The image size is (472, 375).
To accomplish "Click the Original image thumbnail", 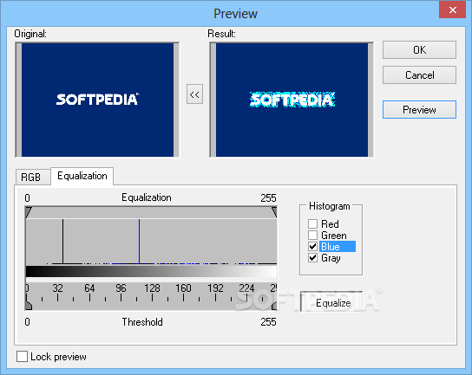I will point(97,100).
